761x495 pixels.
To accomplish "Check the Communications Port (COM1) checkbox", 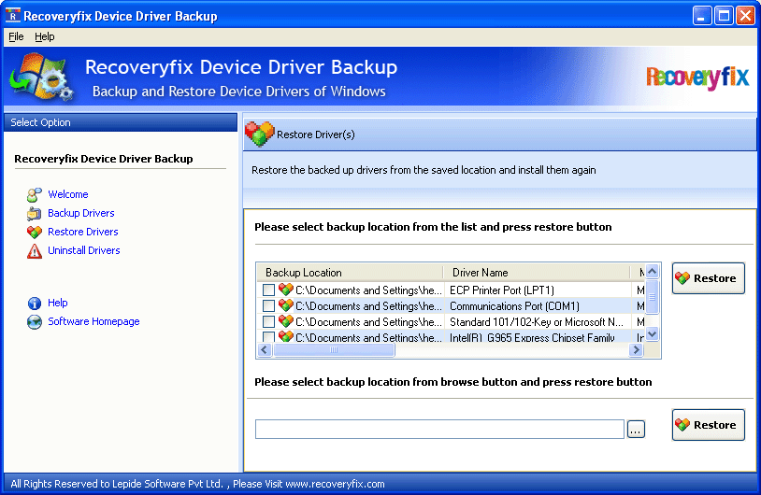I will tap(268, 306).
